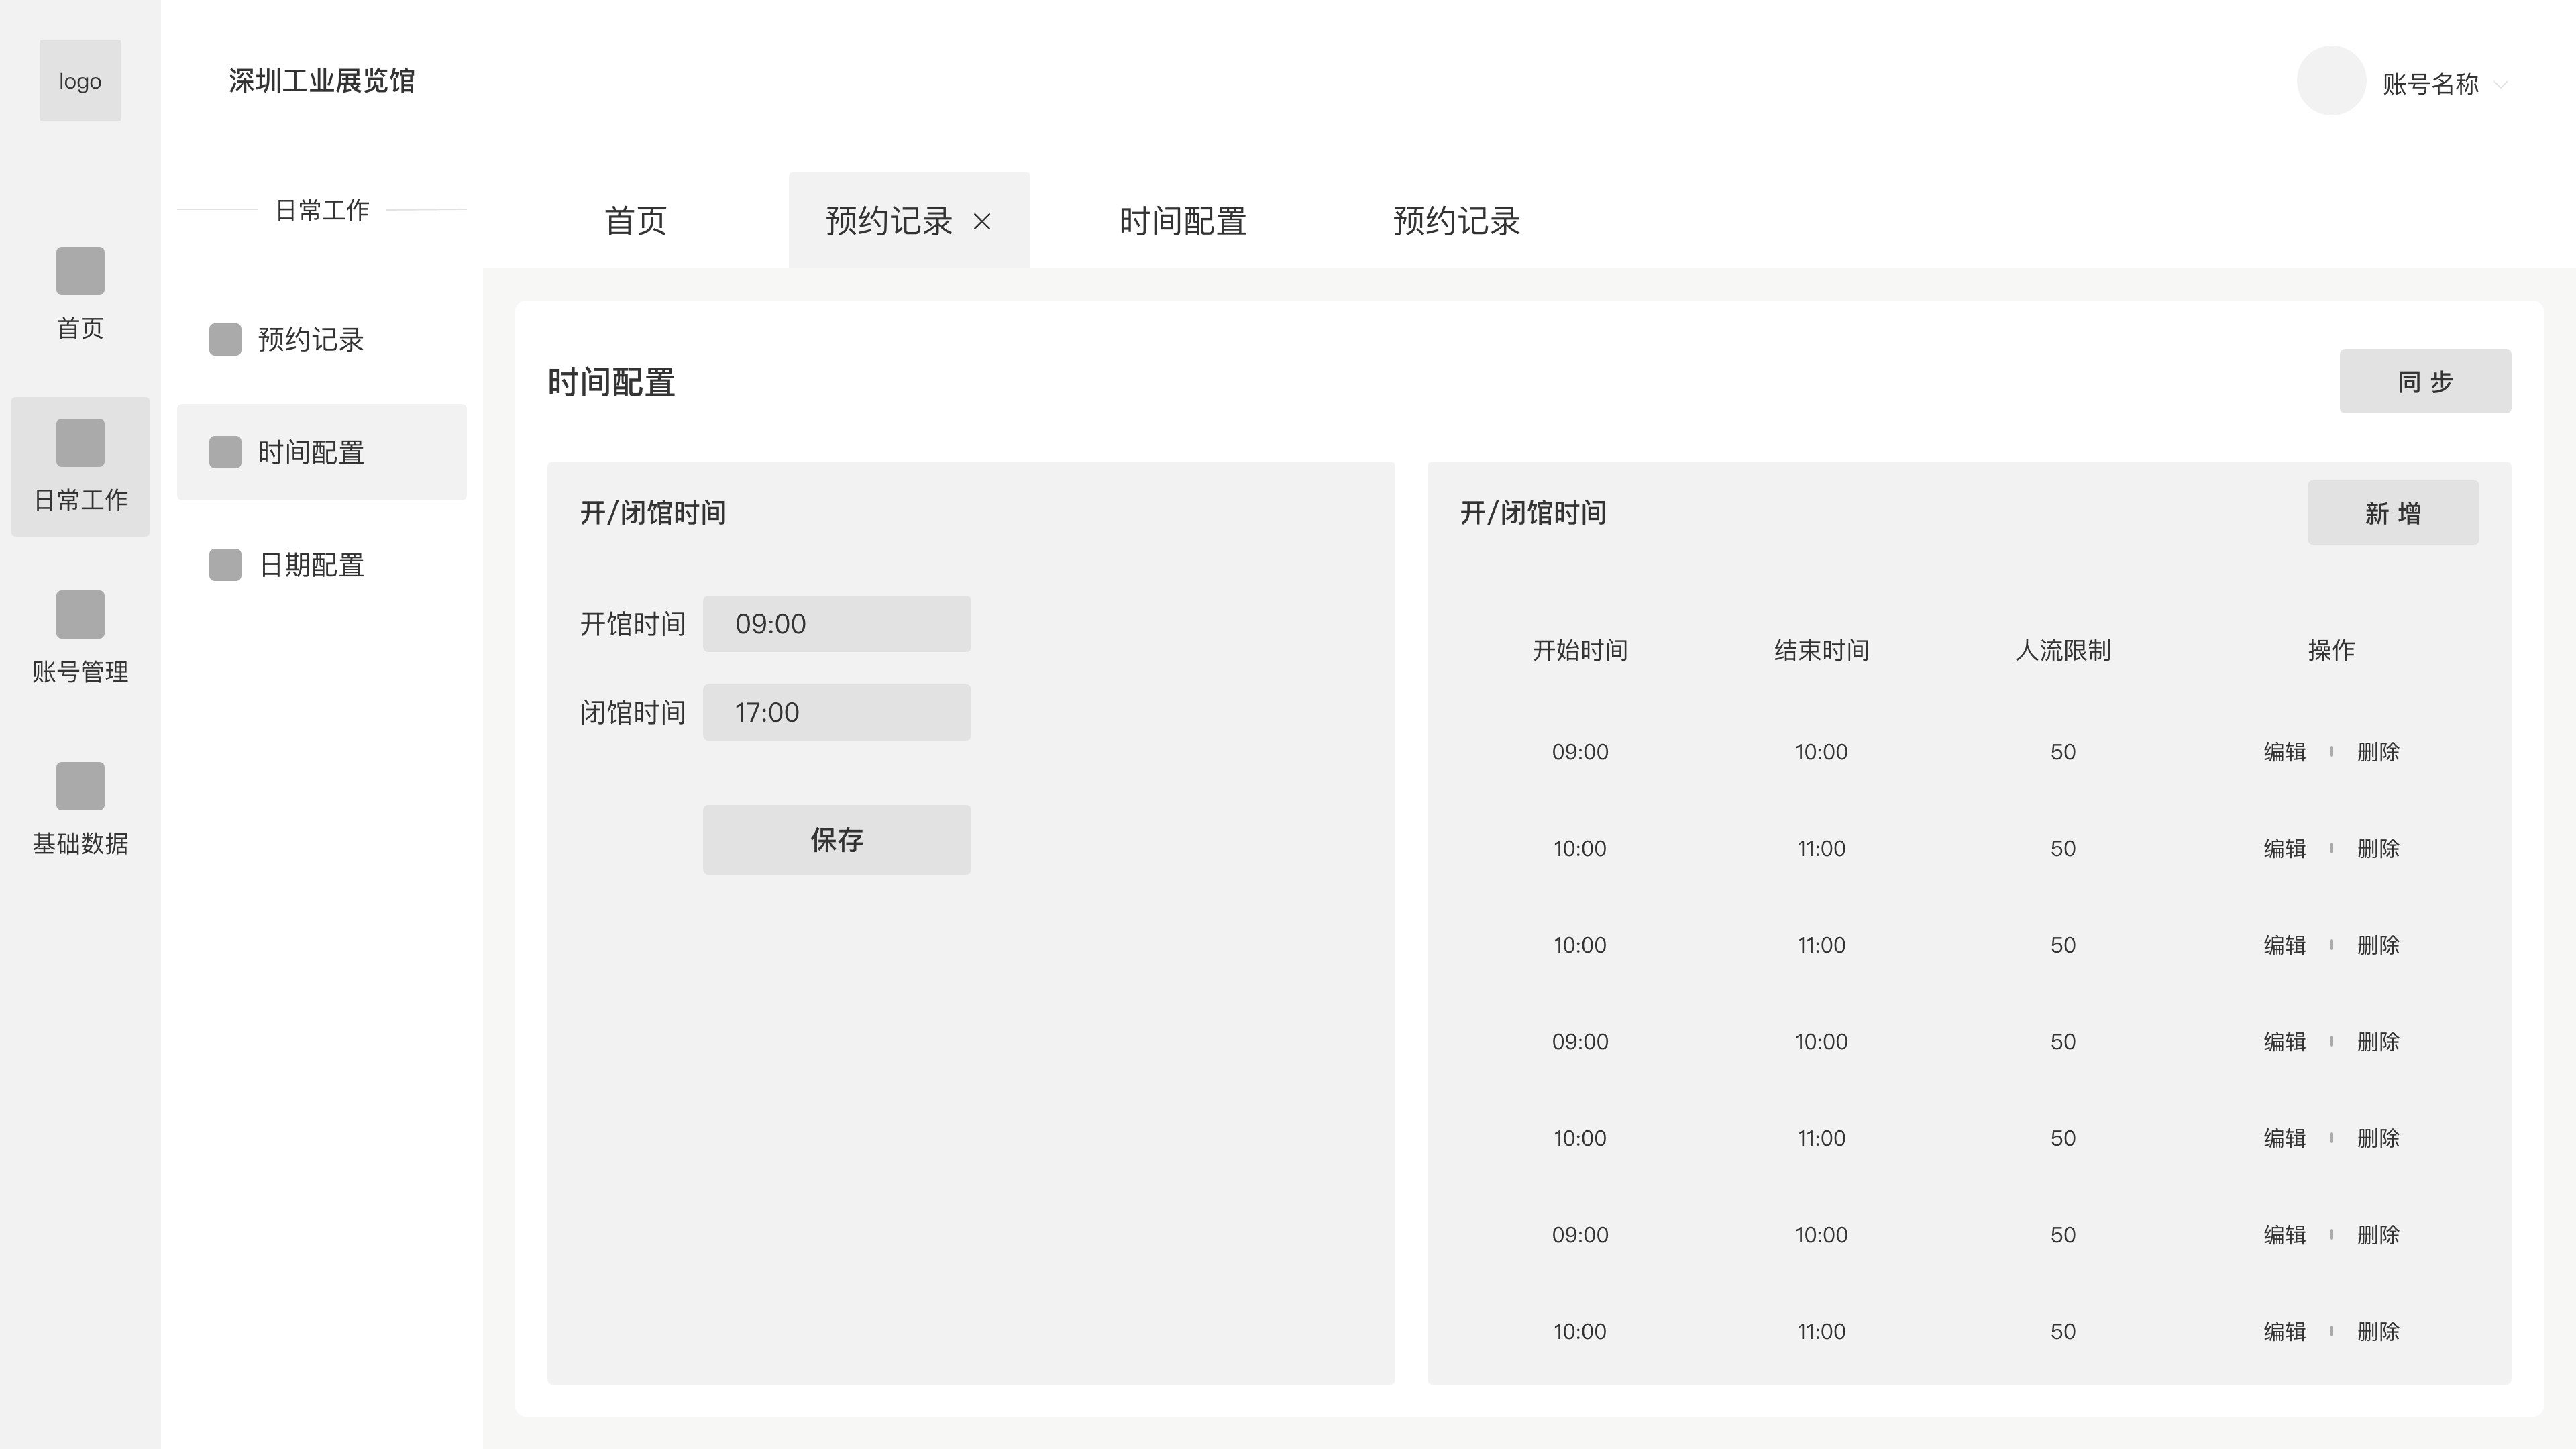Viewport: 2576px width, 1449px height.
Task: Click the icon beside 时间配置 in the submenu
Action: 225,452
